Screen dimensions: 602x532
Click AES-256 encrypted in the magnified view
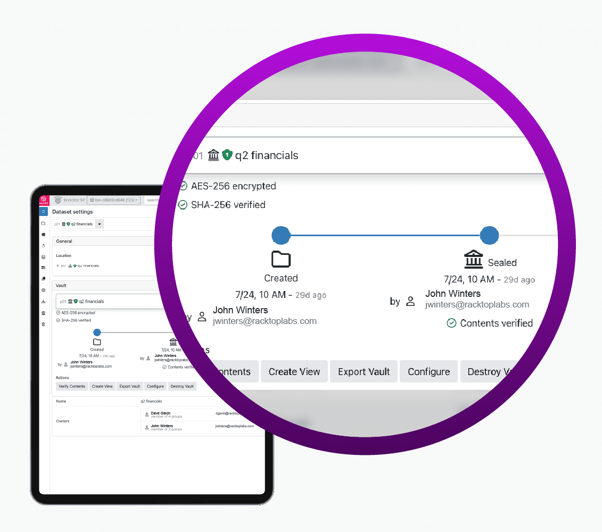coord(234,186)
